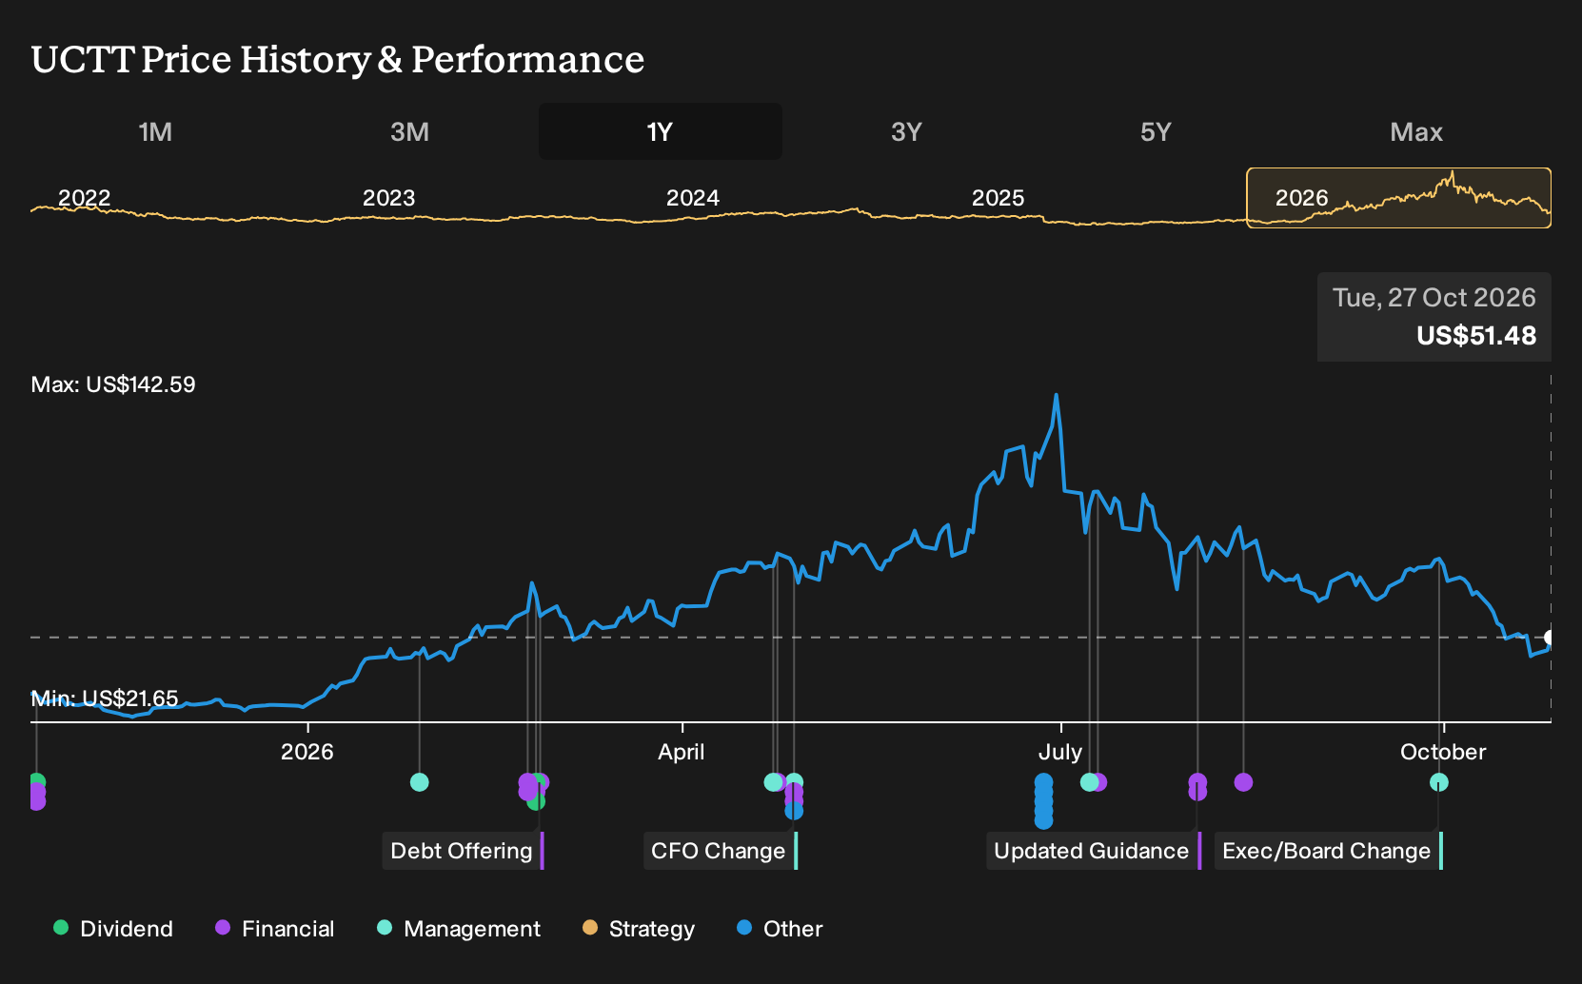1582x984 pixels.
Task: Toggle the Dividend legend filter
Action: 113,929
